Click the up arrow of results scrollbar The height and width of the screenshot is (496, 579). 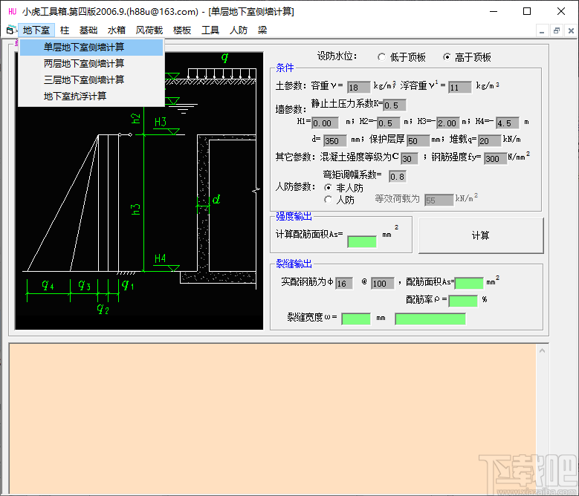[x=542, y=350]
